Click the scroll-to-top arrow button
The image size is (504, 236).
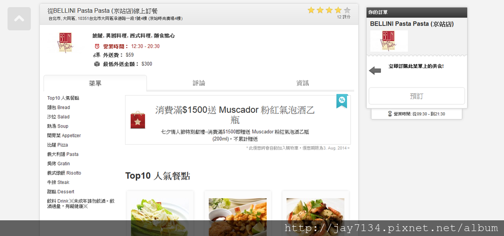(x=19, y=19)
